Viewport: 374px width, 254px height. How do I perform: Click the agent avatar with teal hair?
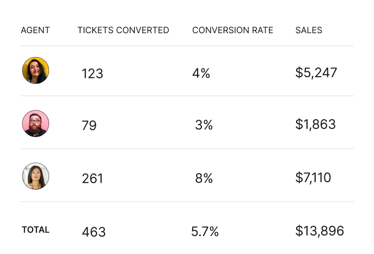pos(35,71)
